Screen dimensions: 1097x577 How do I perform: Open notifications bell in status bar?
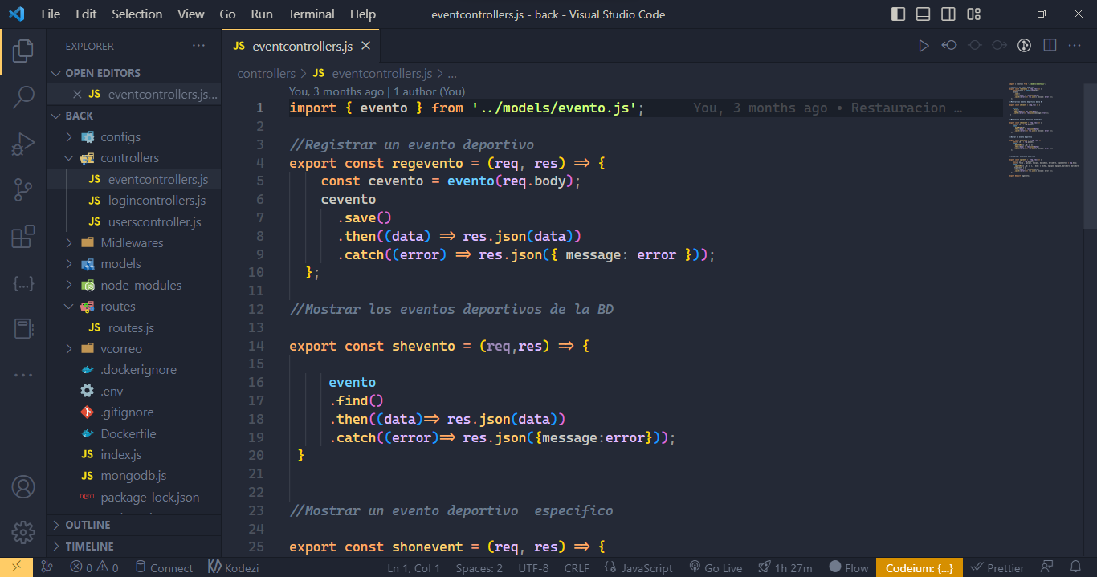click(1076, 567)
